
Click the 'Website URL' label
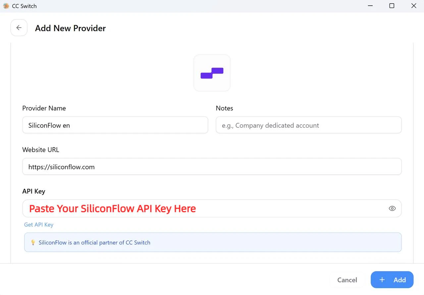click(41, 149)
